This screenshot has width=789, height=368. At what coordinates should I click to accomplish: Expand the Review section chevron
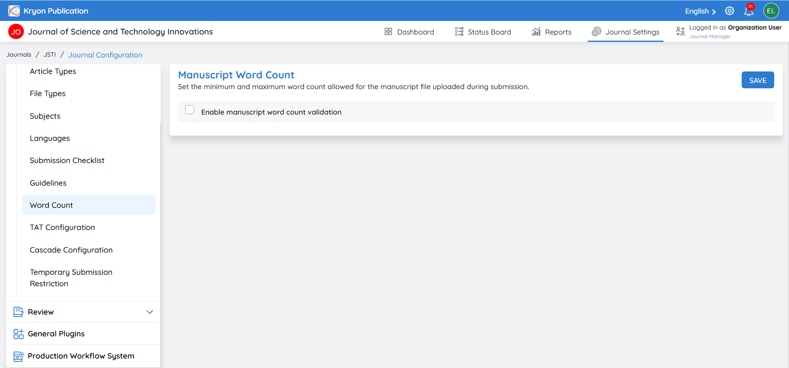pyautogui.click(x=150, y=312)
